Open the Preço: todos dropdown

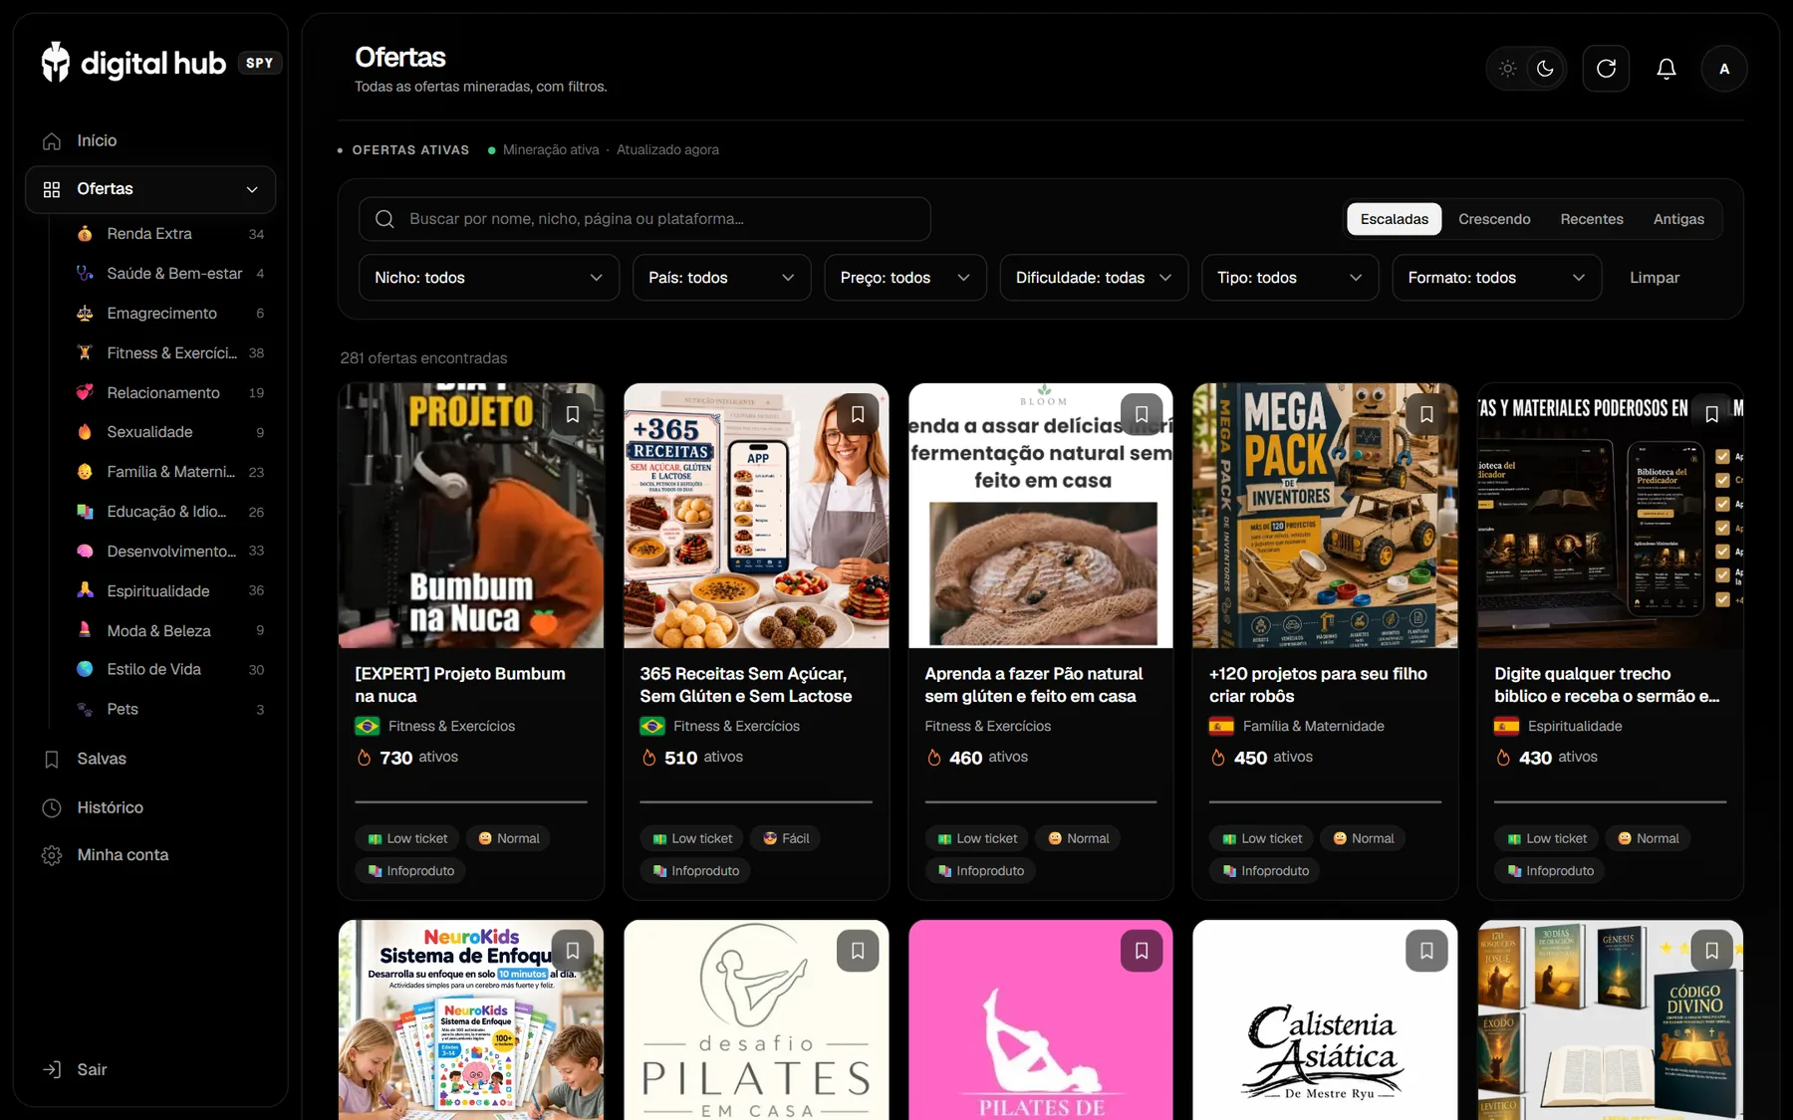click(x=904, y=278)
